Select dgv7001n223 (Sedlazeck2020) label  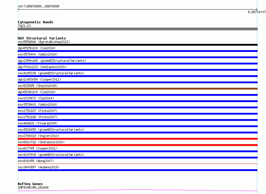[42, 67]
